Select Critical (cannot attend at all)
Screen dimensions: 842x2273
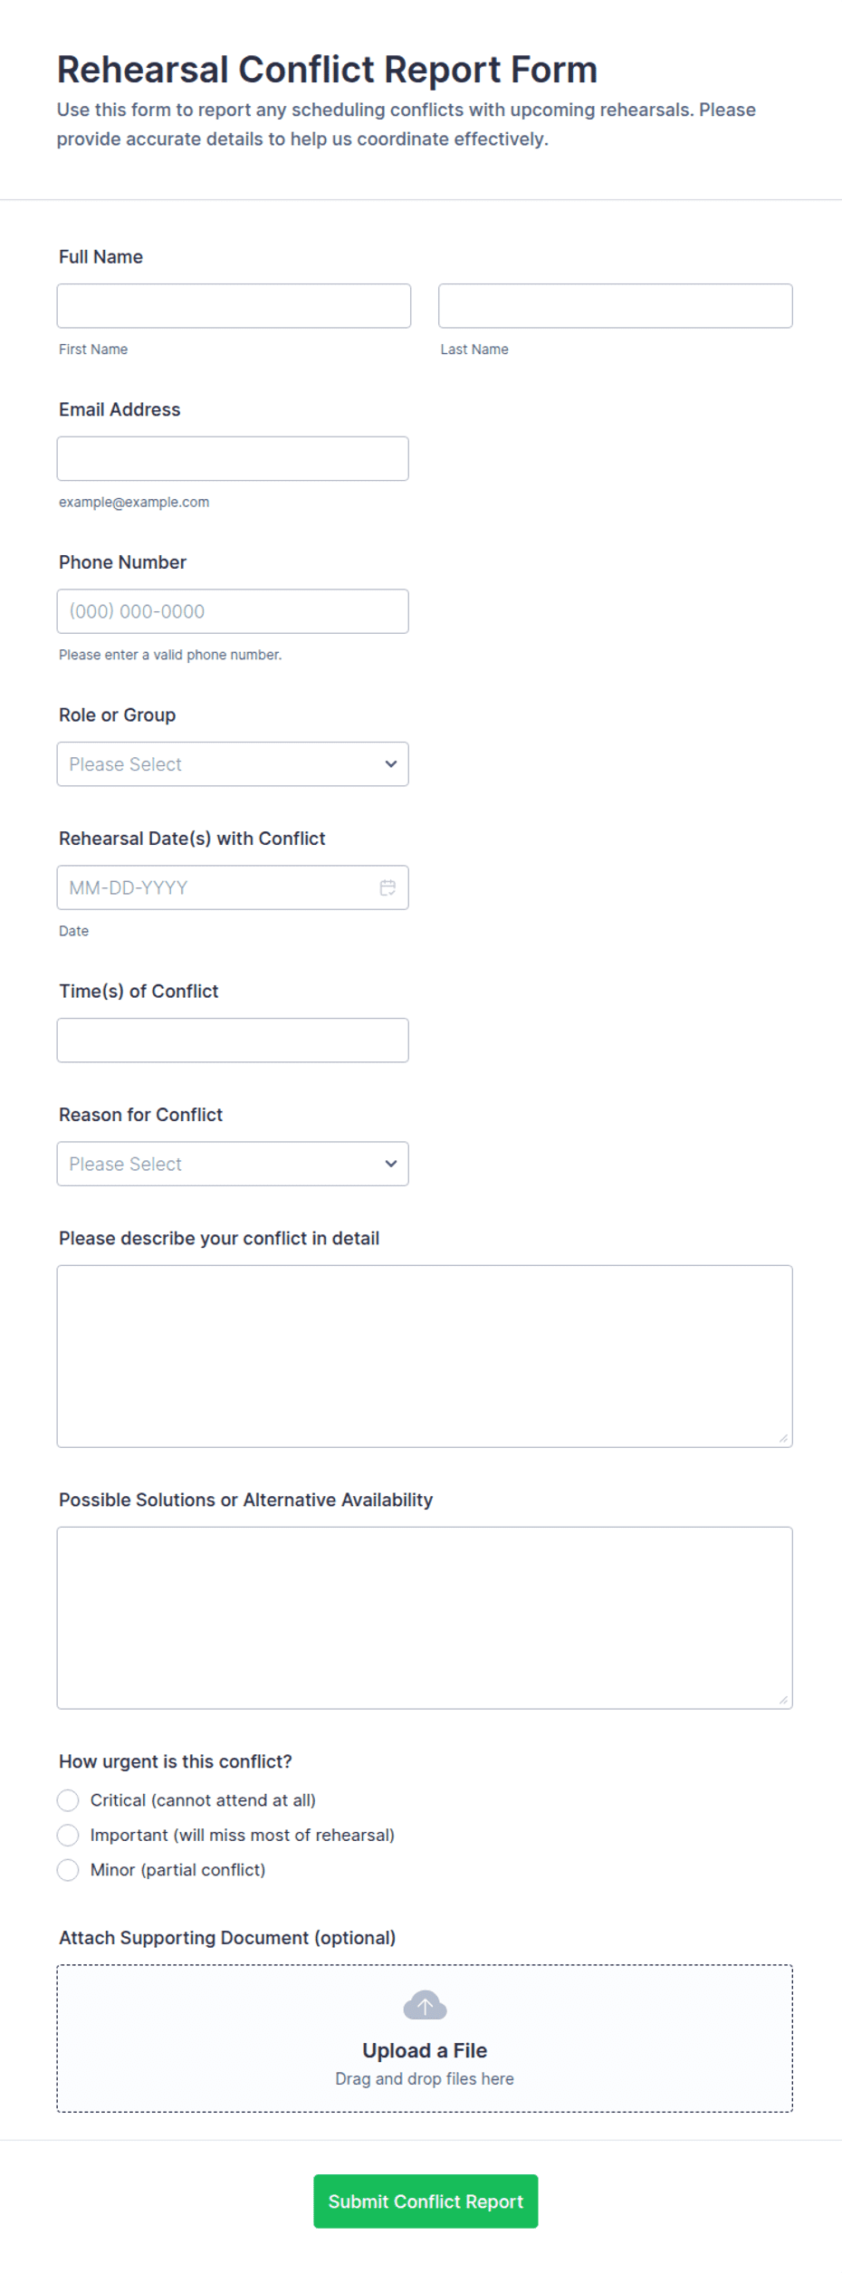tap(68, 1800)
